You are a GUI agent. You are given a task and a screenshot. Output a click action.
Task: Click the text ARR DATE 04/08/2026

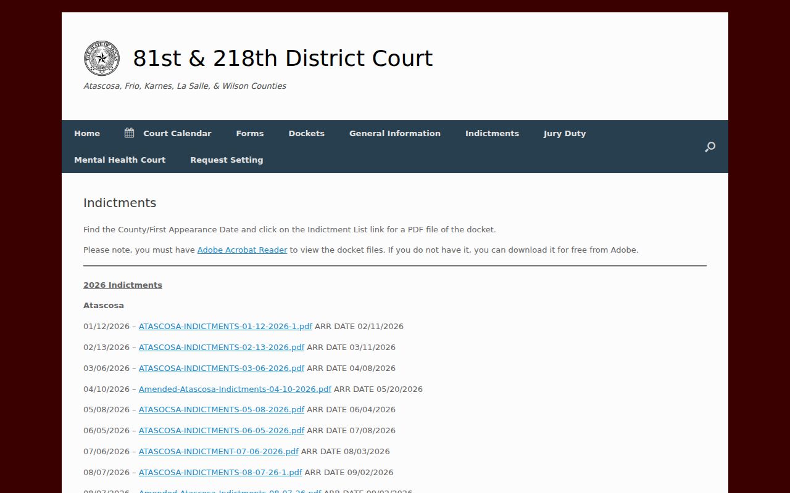[351, 369]
